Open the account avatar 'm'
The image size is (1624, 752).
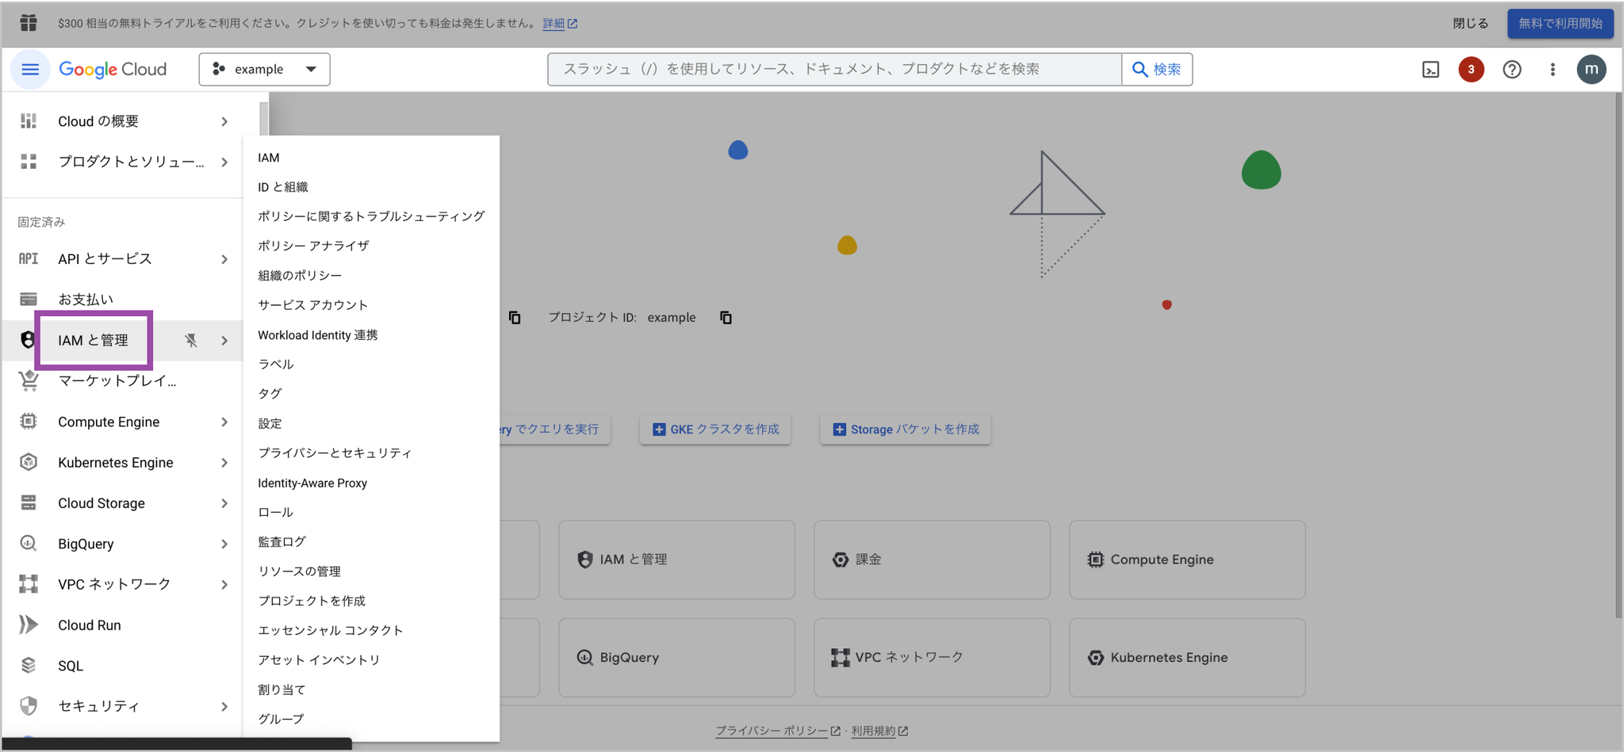click(1591, 70)
